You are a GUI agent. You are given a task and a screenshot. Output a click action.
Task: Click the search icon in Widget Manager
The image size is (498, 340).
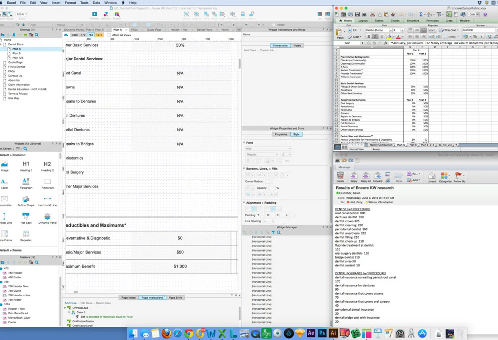279,233
